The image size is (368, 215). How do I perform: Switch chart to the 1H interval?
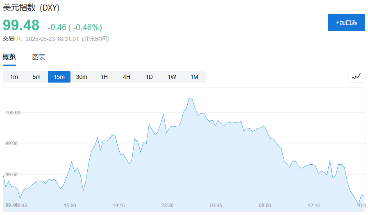[104, 77]
